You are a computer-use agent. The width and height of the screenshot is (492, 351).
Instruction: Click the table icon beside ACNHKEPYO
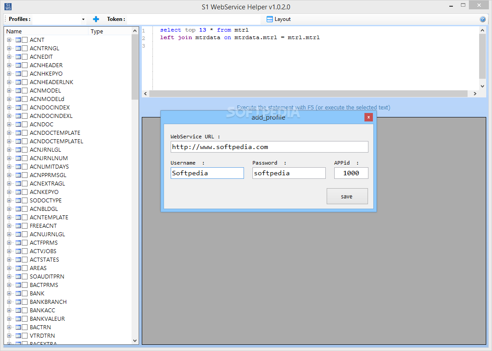tap(18, 74)
